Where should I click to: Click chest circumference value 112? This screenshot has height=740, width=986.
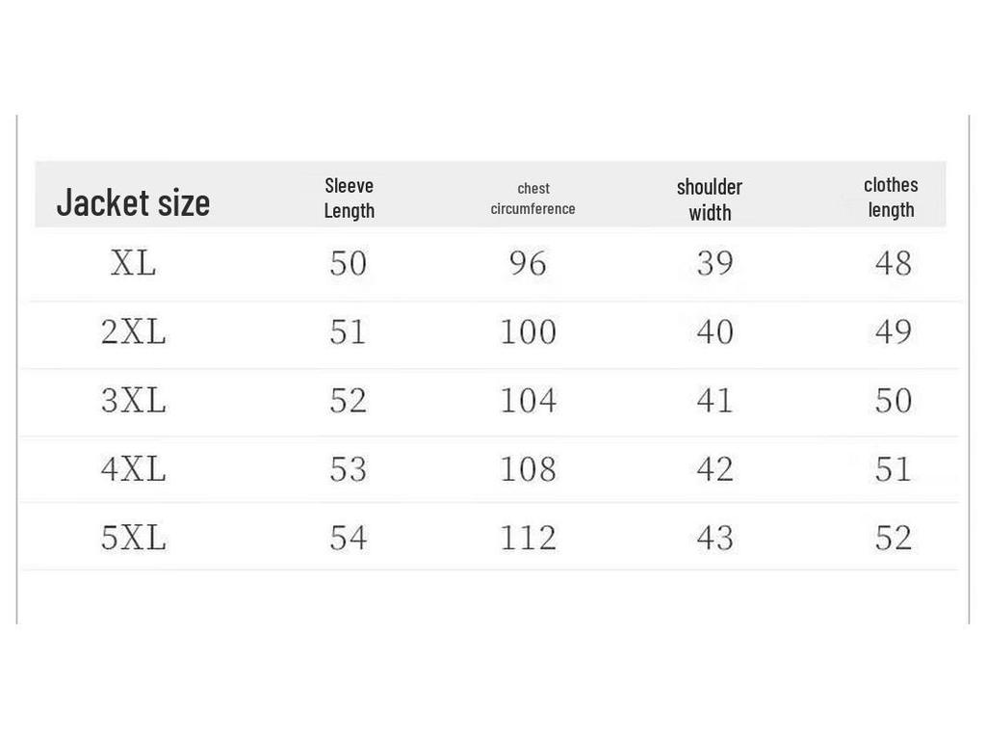coord(528,538)
